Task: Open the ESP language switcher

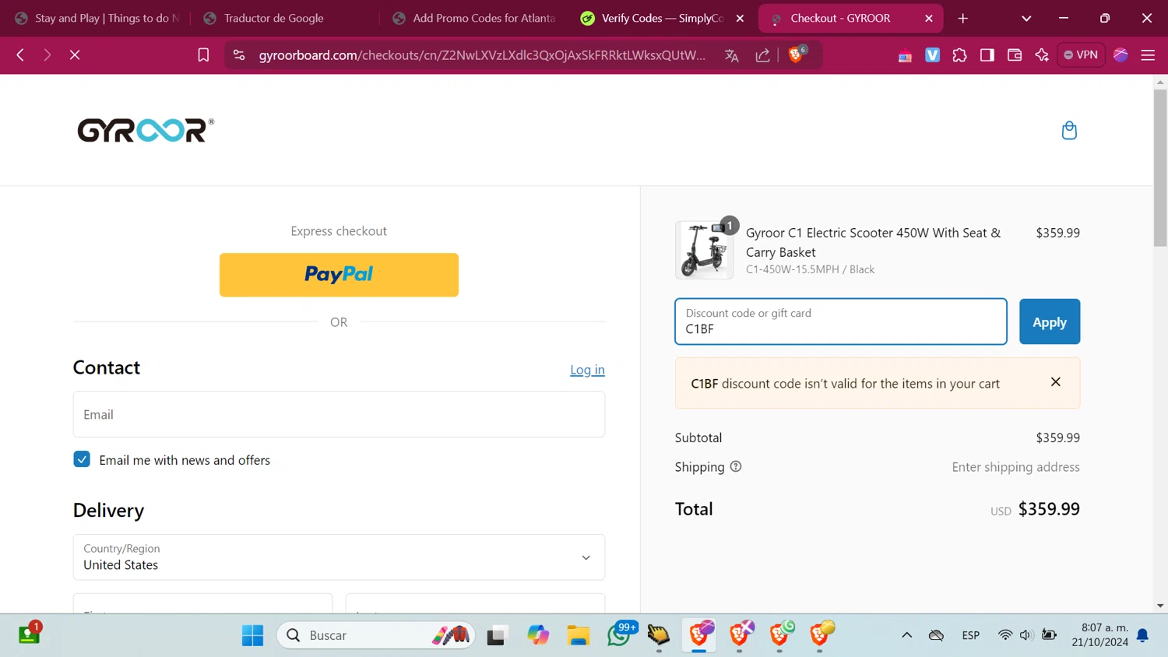Action: tap(971, 635)
